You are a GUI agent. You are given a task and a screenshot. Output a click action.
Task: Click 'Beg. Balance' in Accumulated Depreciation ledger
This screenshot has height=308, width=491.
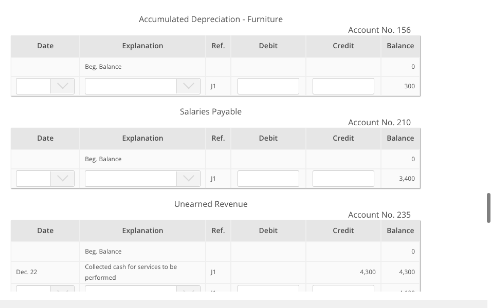pyautogui.click(x=103, y=67)
